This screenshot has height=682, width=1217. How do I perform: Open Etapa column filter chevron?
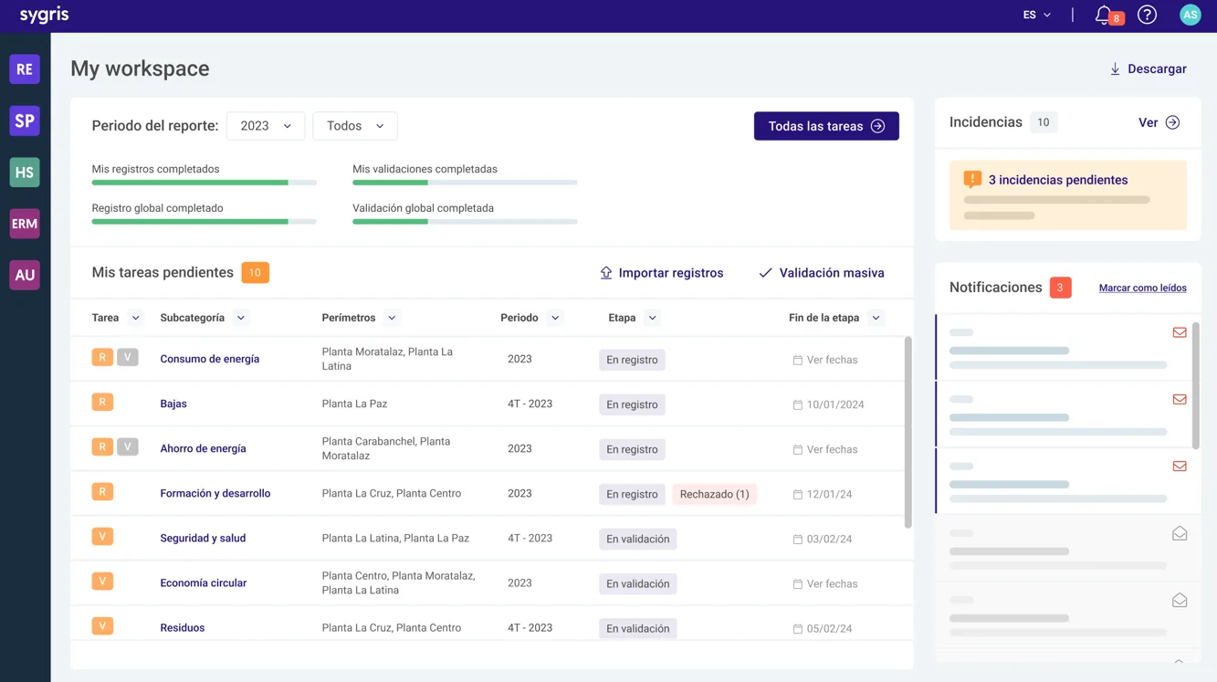(652, 318)
